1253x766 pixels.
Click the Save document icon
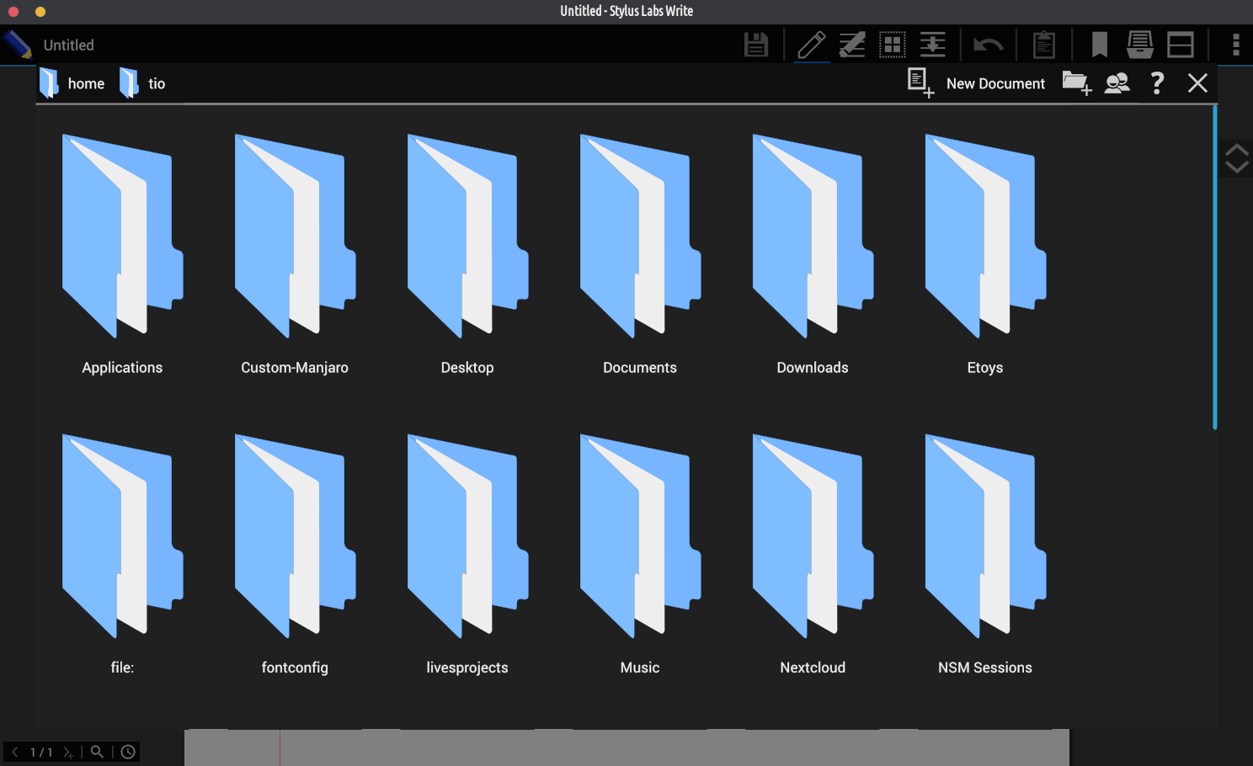point(756,45)
